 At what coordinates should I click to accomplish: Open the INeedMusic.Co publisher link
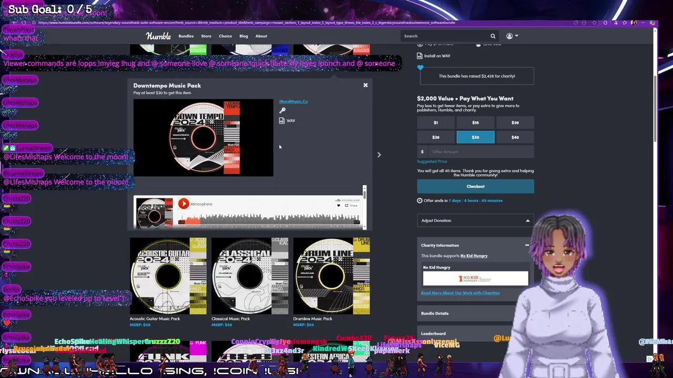tap(293, 101)
